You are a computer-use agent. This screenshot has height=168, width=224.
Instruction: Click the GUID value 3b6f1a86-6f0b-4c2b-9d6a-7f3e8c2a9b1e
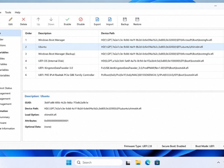pyautogui.click(x=66, y=102)
